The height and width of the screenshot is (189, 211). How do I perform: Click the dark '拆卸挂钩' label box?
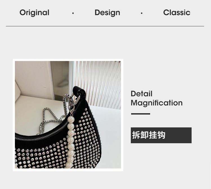[161, 135]
